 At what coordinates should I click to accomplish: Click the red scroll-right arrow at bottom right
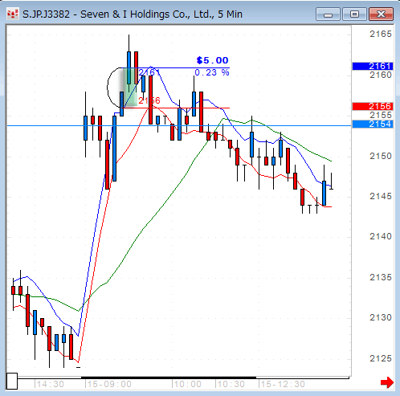(387, 382)
